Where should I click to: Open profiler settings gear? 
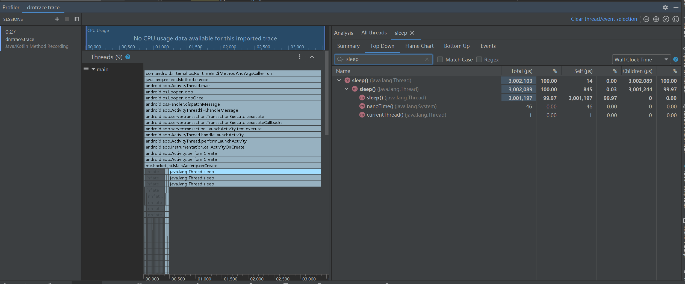tap(665, 7)
